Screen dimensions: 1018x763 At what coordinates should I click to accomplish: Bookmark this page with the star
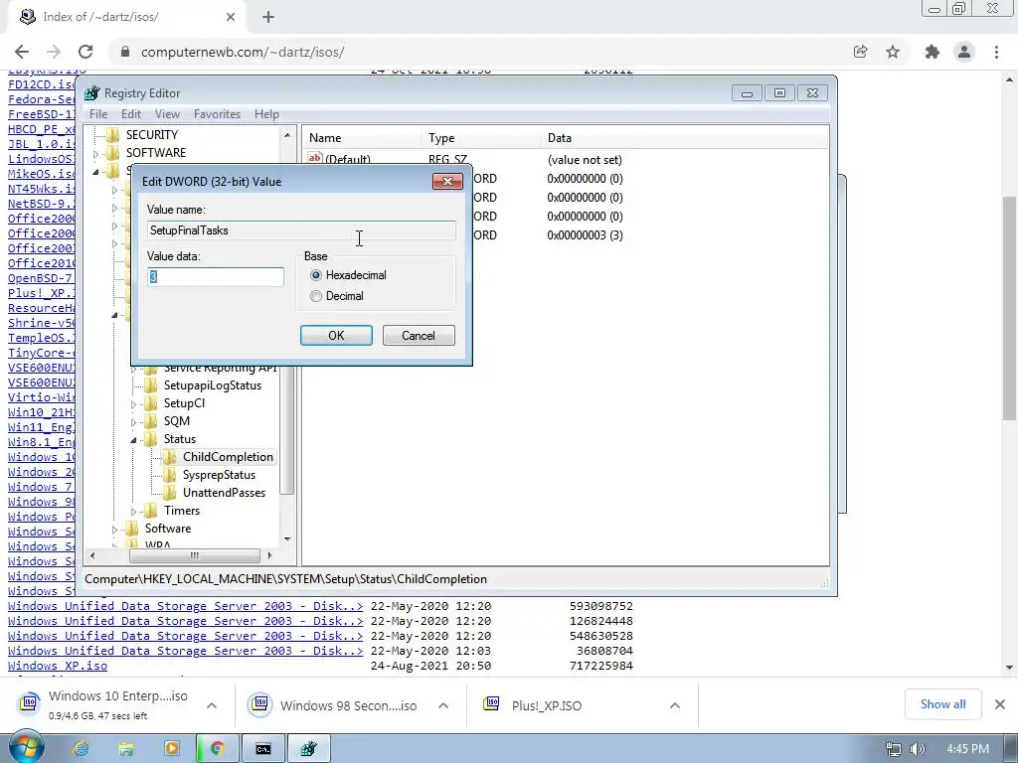[893, 52]
